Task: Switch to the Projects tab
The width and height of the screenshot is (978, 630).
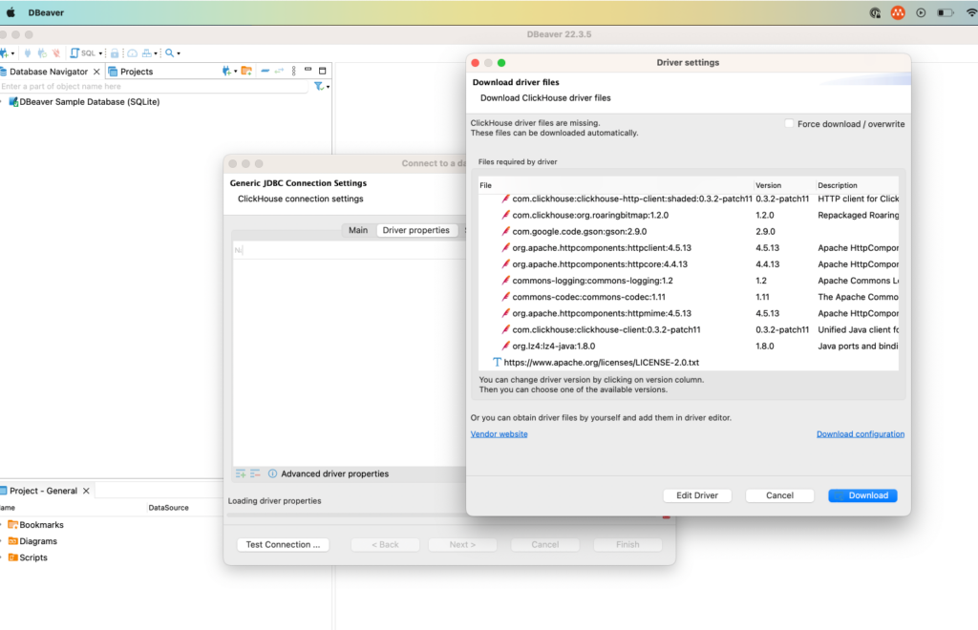Action: [131, 72]
